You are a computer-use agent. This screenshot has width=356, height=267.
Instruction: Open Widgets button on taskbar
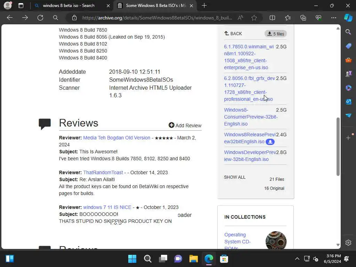point(10,259)
